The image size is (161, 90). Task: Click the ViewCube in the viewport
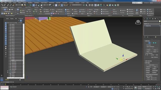pyautogui.click(x=138, y=22)
